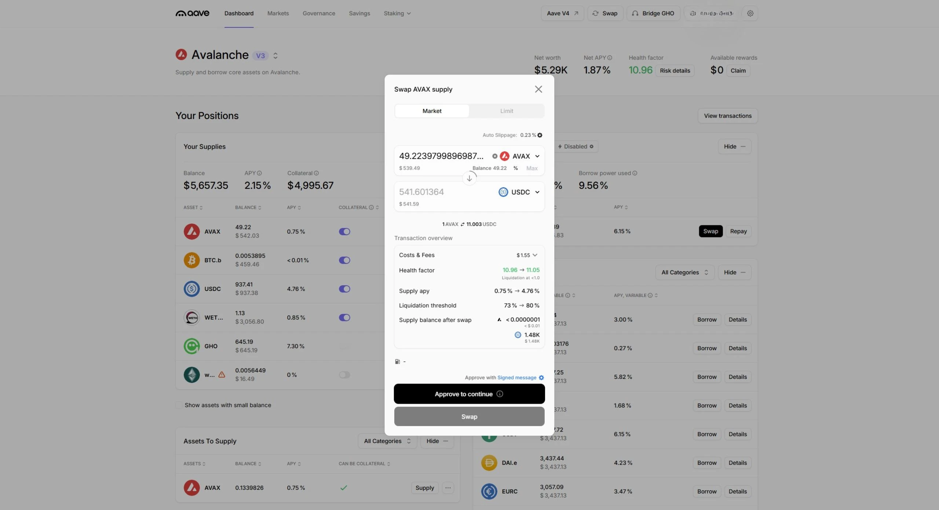
Task: Click Borrow power used info icon
Action: (x=635, y=173)
